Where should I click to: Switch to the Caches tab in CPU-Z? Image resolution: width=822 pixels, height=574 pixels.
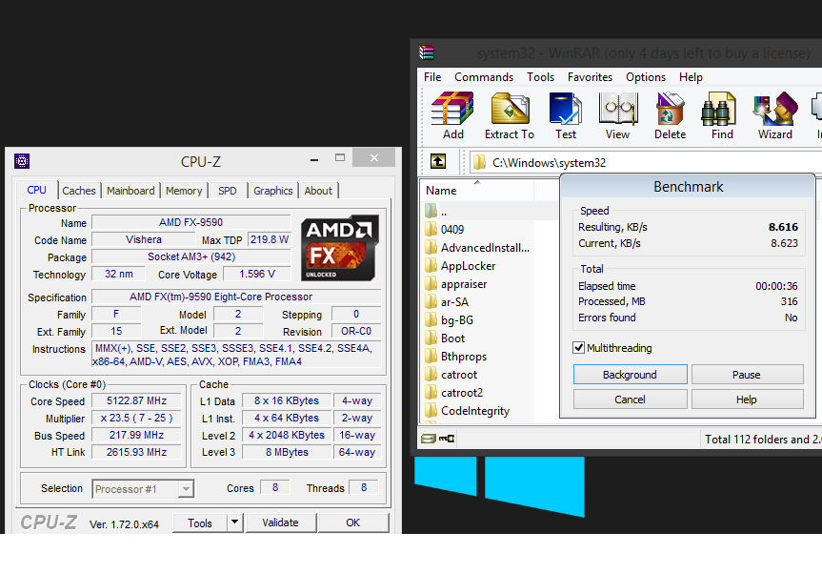click(x=79, y=191)
